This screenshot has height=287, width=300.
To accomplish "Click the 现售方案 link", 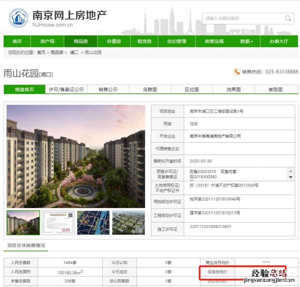I will 229,171.
